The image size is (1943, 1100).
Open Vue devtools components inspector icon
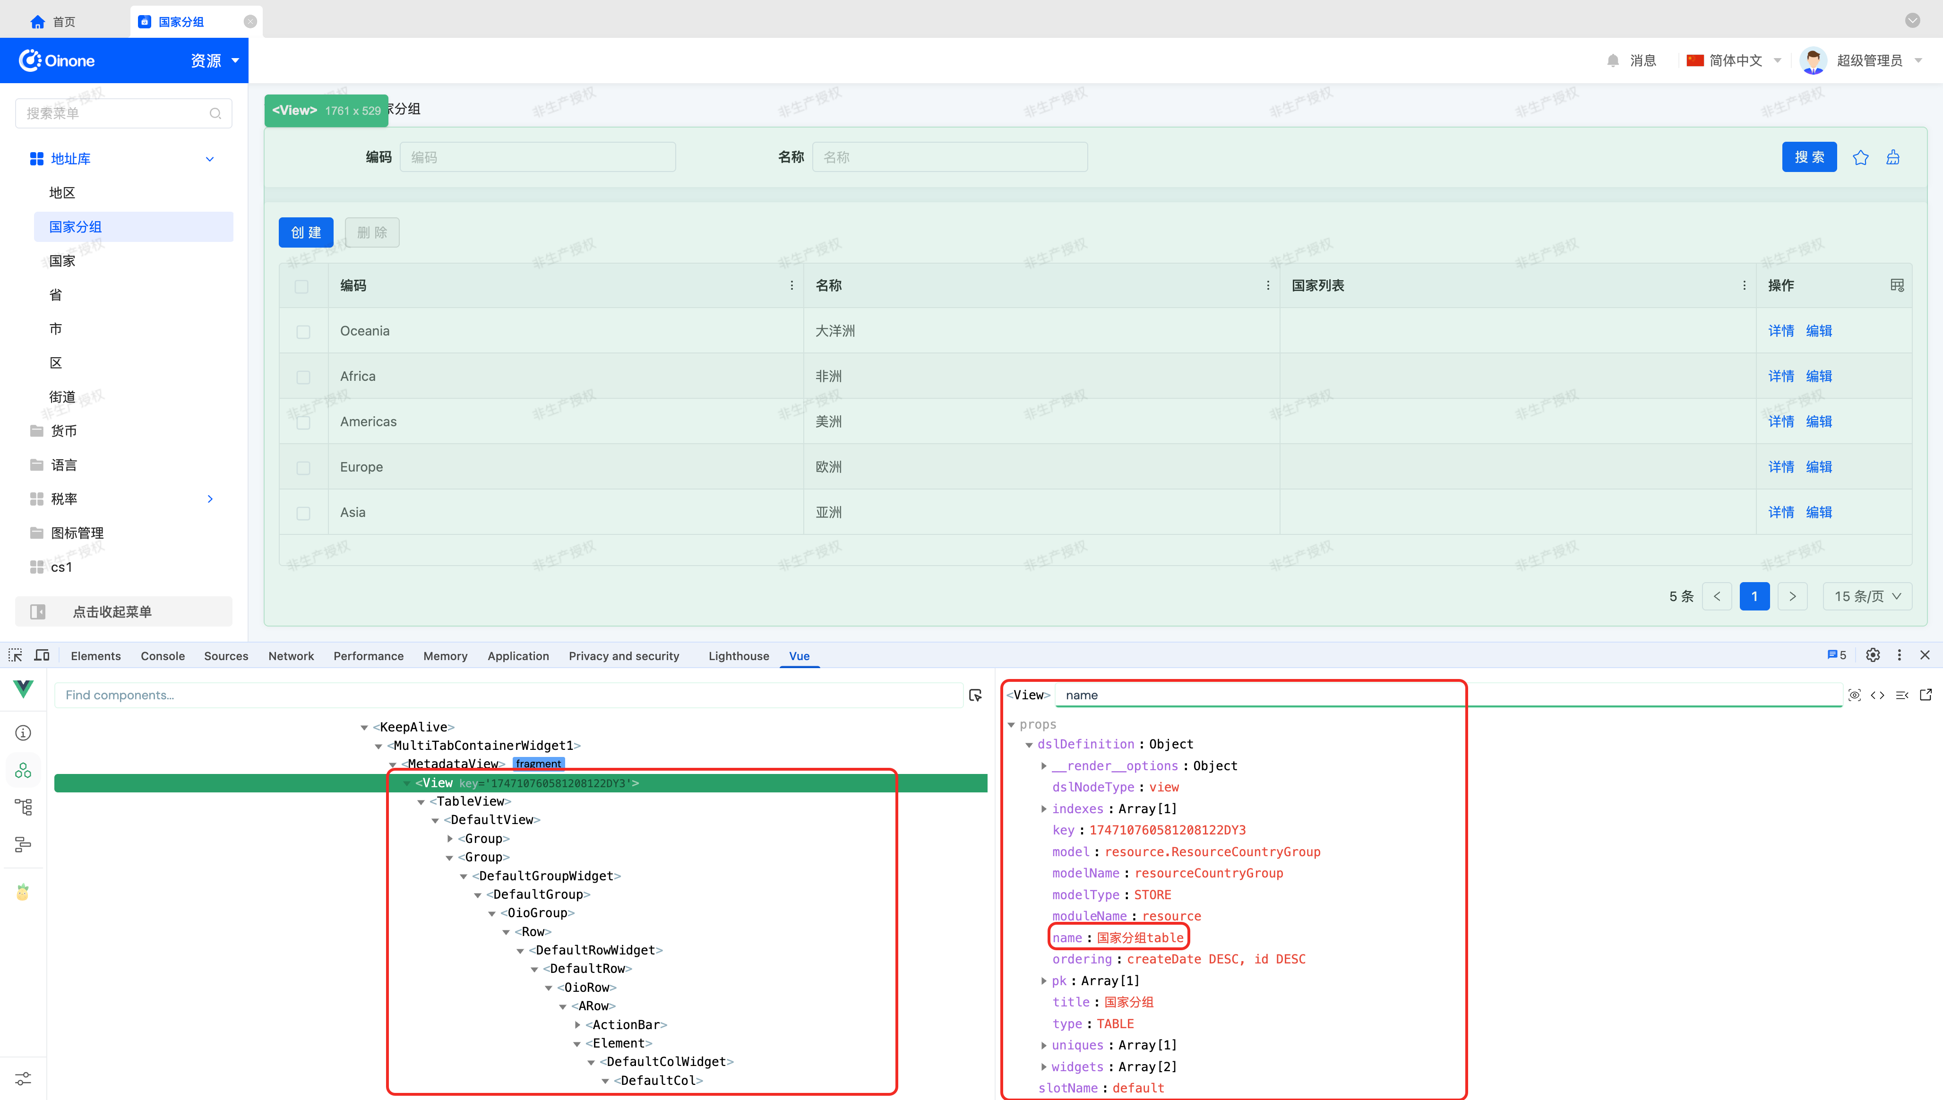(x=24, y=770)
